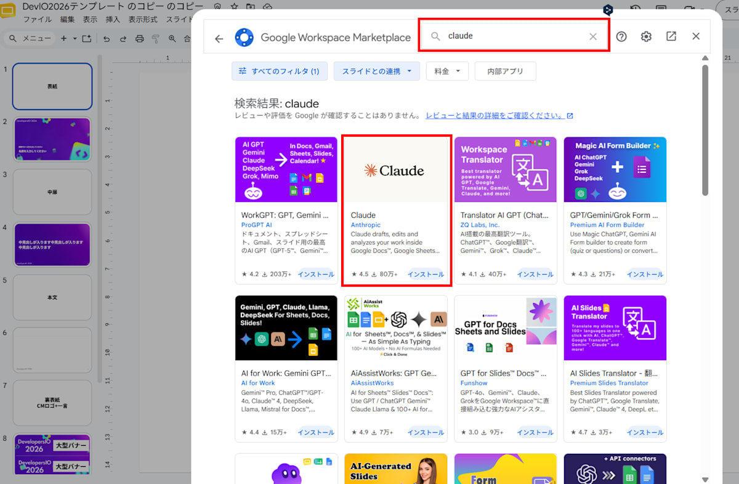Select slide 1 表紙 thumbnail
The height and width of the screenshot is (484, 739).
pos(52,86)
